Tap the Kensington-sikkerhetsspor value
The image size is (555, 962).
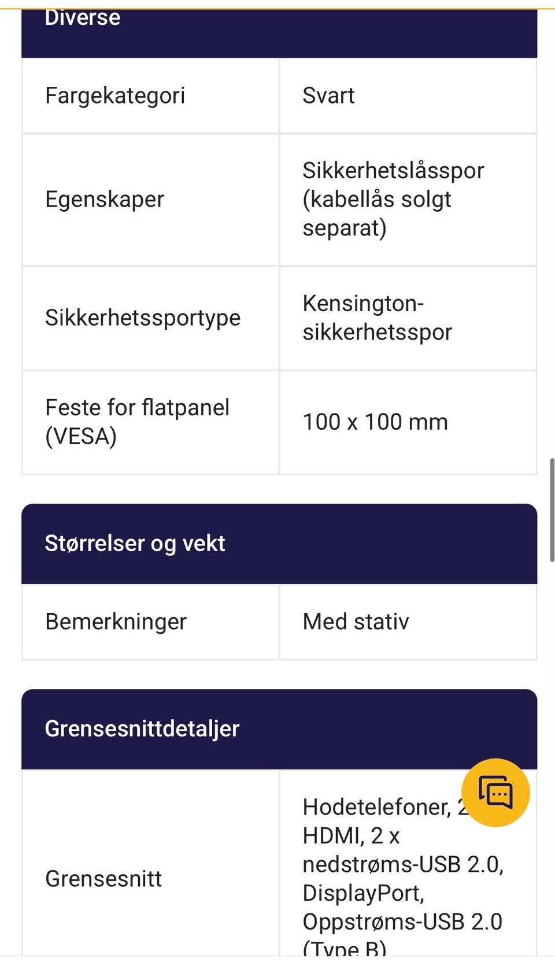pos(377,318)
